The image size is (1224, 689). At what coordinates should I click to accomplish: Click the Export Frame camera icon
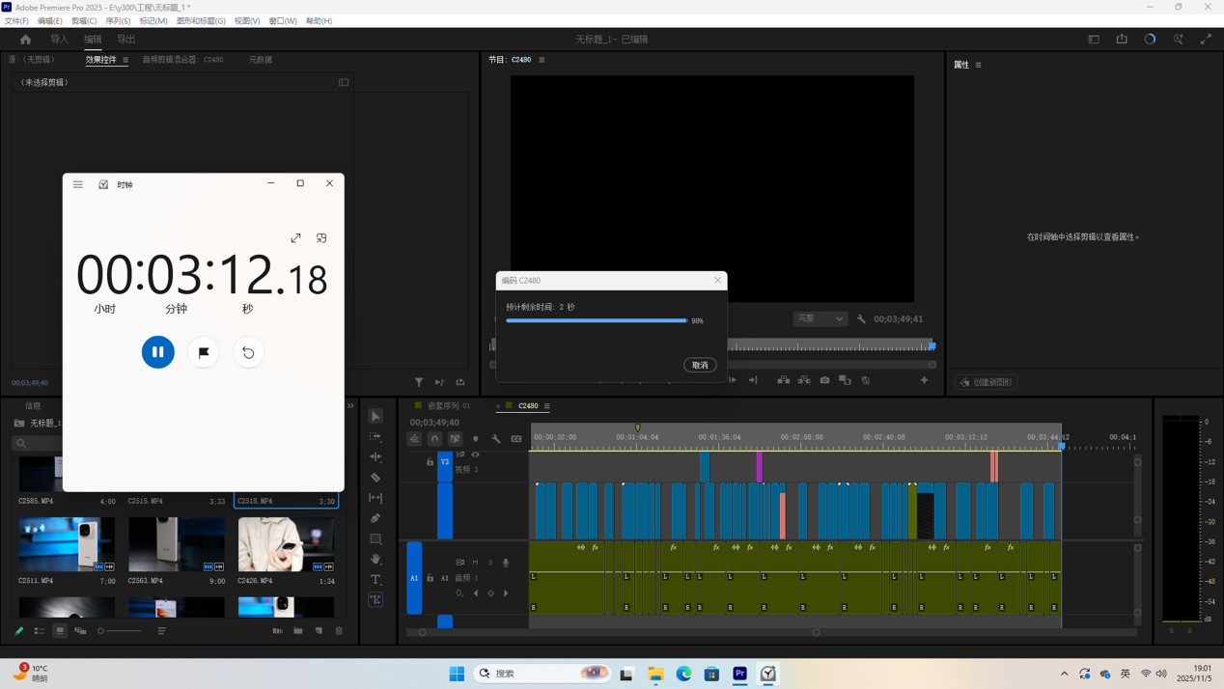click(824, 380)
